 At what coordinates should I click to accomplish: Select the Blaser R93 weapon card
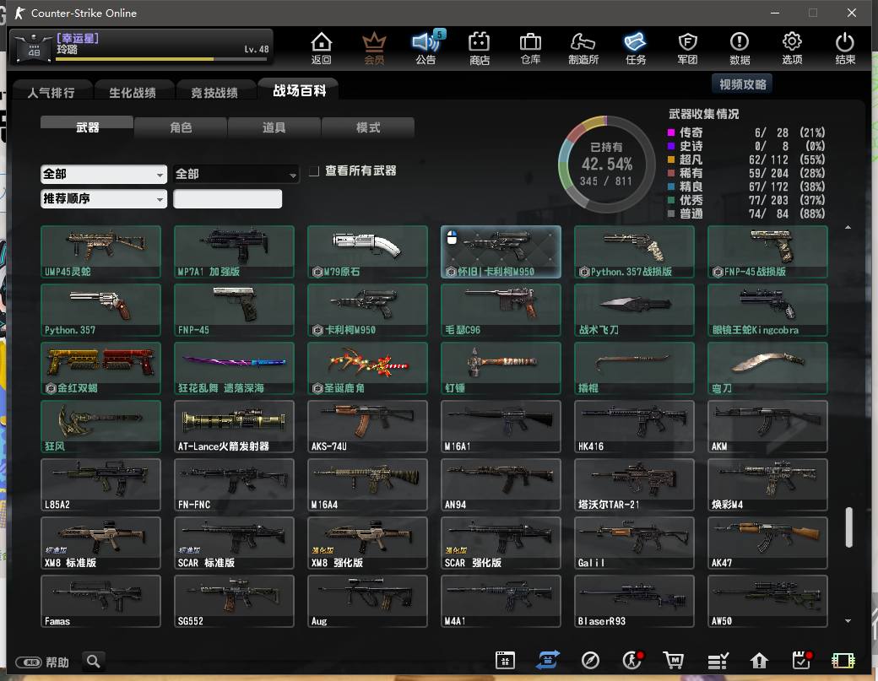point(634,601)
